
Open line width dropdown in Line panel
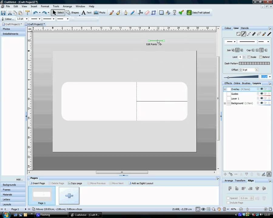pos(270,77)
